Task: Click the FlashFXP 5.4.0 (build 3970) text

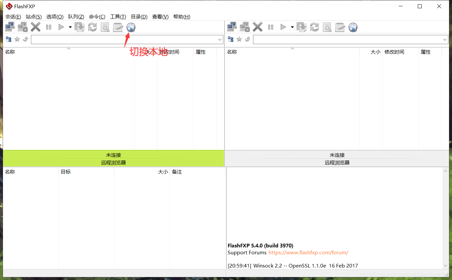Action: click(260, 245)
